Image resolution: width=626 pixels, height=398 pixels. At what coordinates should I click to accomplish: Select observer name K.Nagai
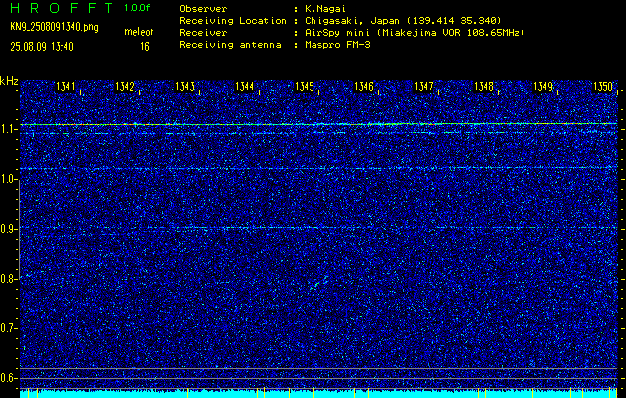click(x=326, y=8)
